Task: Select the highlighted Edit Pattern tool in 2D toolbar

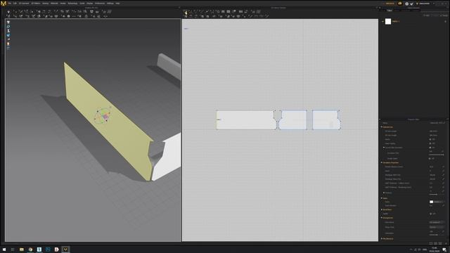Action: pos(186,12)
